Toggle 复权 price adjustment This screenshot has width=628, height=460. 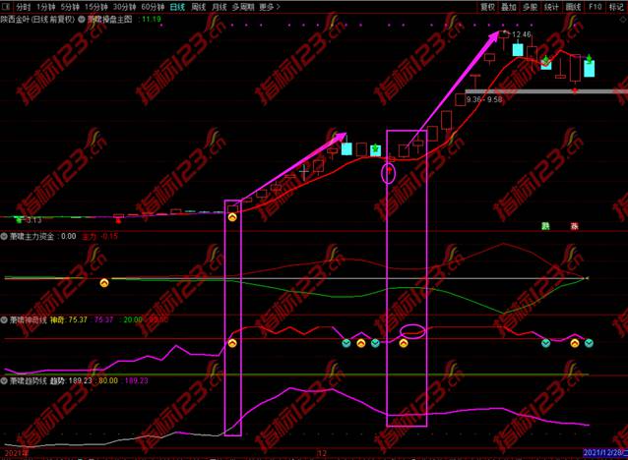click(487, 6)
